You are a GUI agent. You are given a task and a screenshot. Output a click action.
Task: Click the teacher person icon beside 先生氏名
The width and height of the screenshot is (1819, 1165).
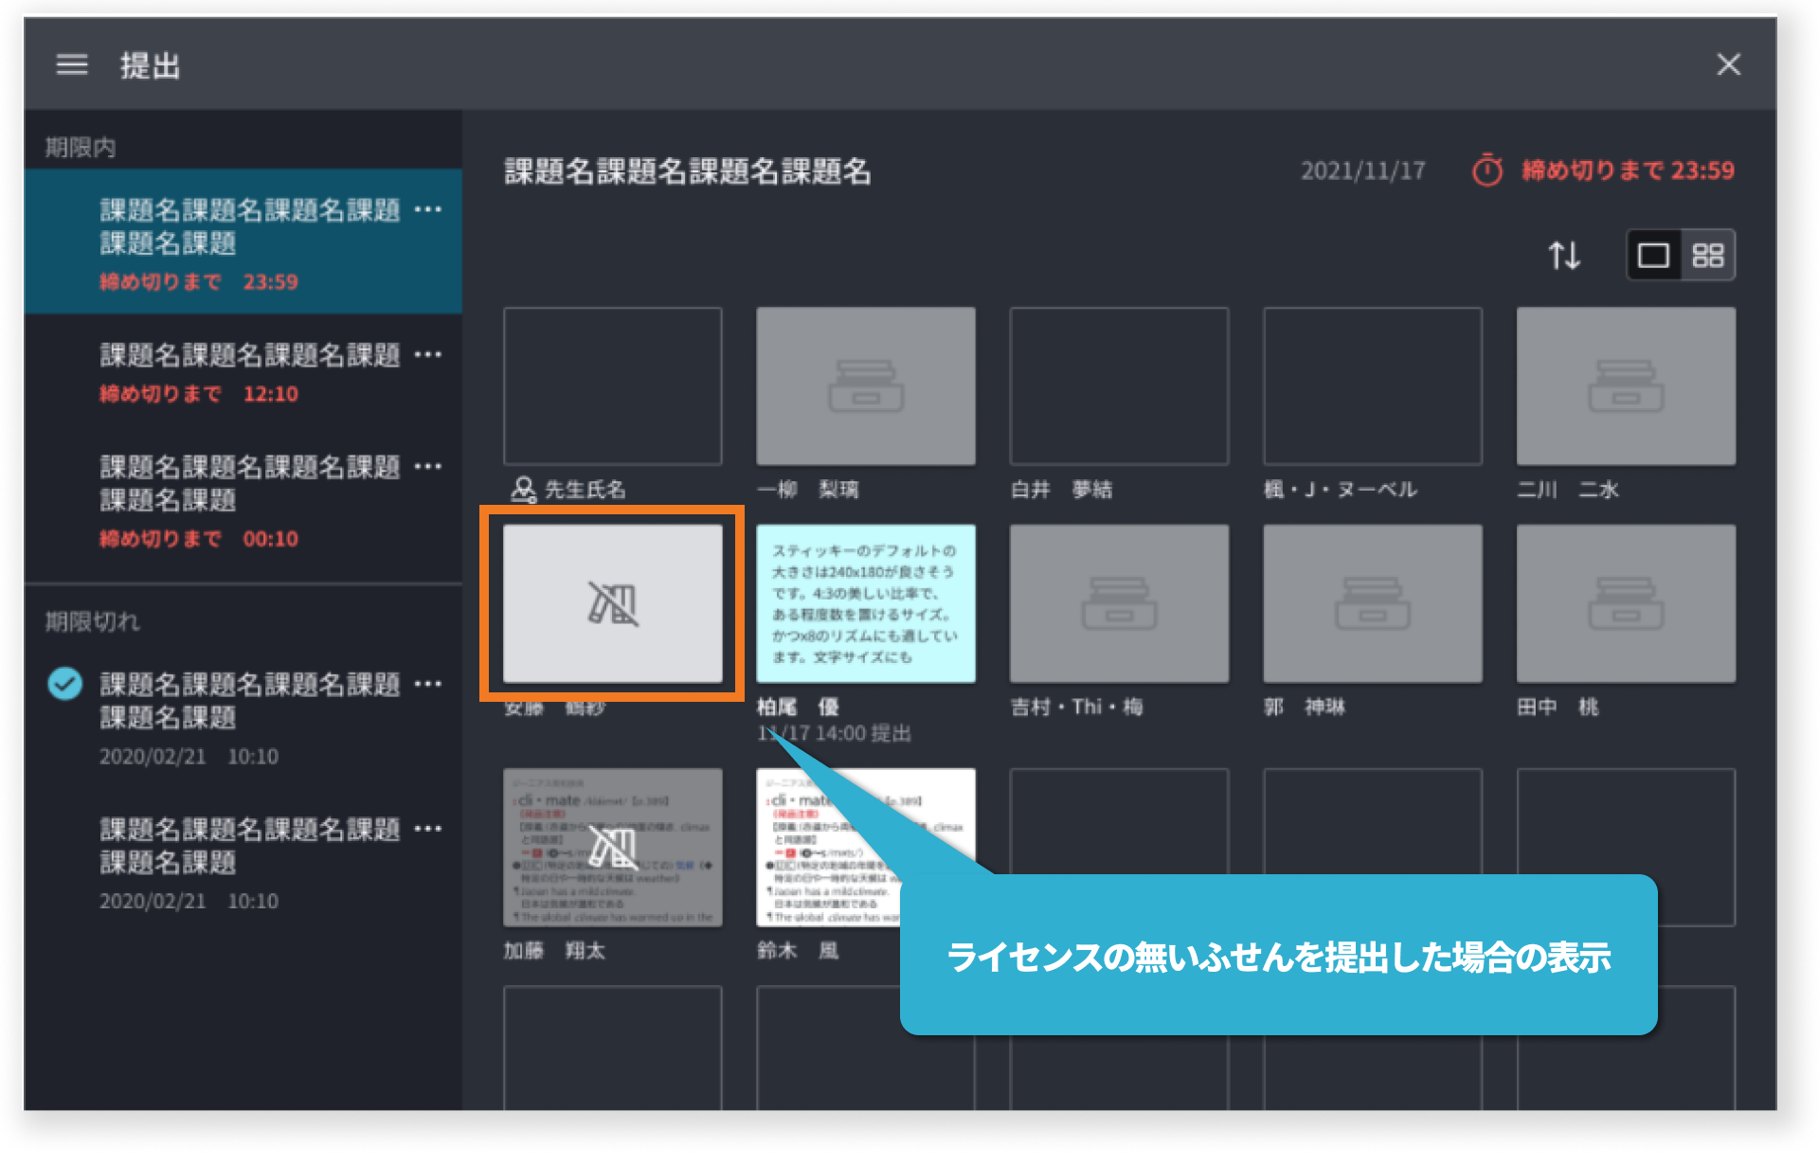coord(523,490)
